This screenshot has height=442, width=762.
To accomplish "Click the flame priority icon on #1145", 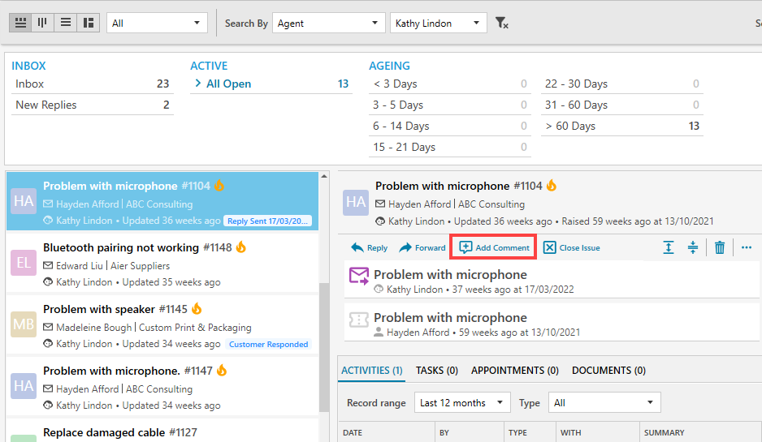I will [197, 308].
